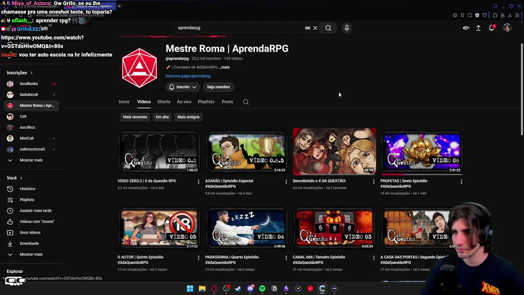Open browser easy setup sliders icon
524x295 pixels.
517,15
